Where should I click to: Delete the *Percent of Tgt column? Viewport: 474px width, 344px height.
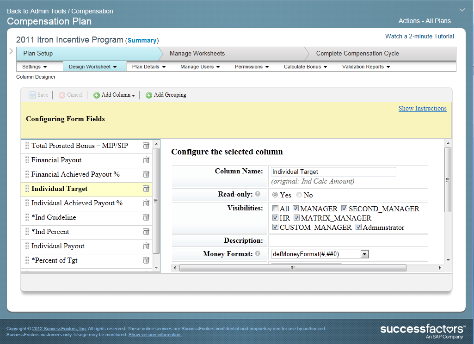pos(146,260)
